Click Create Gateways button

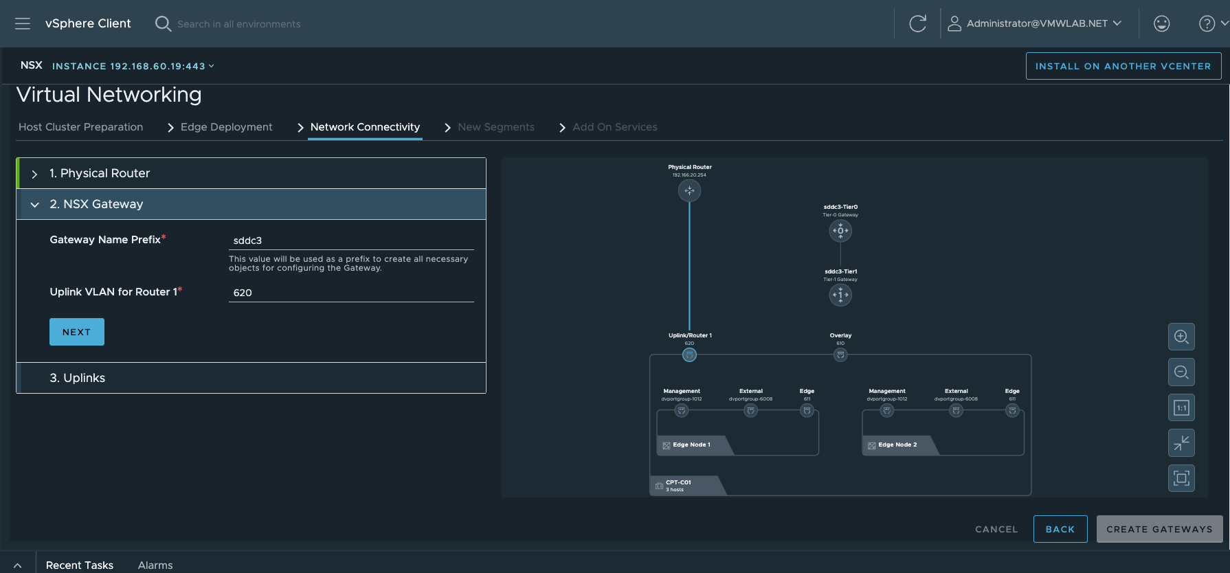pyautogui.click(x=1159, y=529)
